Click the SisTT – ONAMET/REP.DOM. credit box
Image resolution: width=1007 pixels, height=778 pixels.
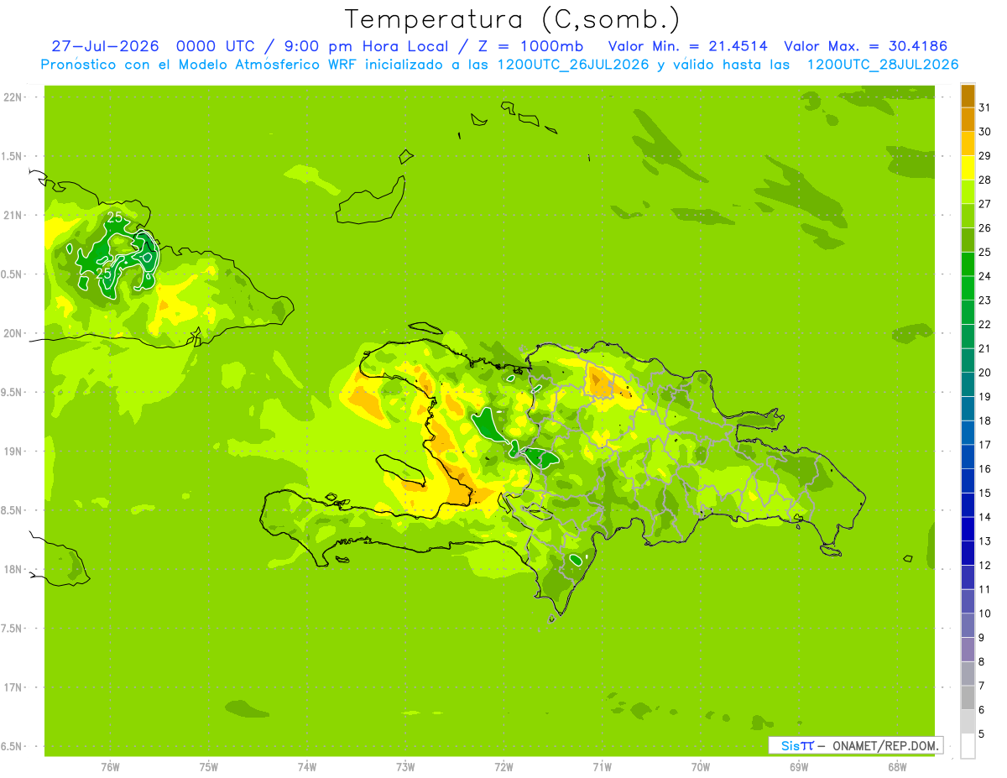(x=855, y=745)
